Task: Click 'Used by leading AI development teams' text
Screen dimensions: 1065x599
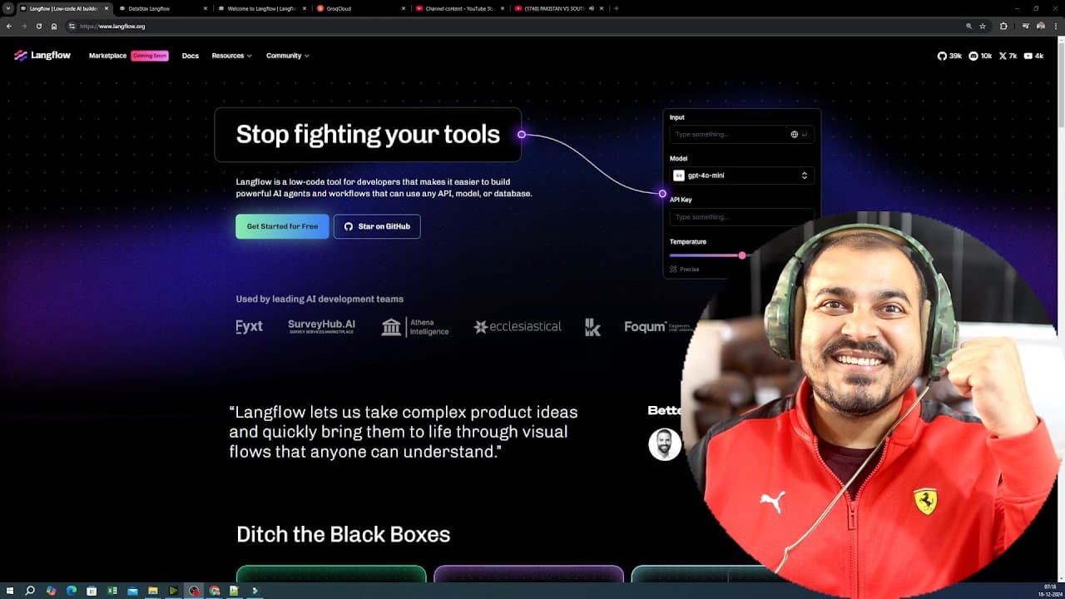Action: (319, 299)
